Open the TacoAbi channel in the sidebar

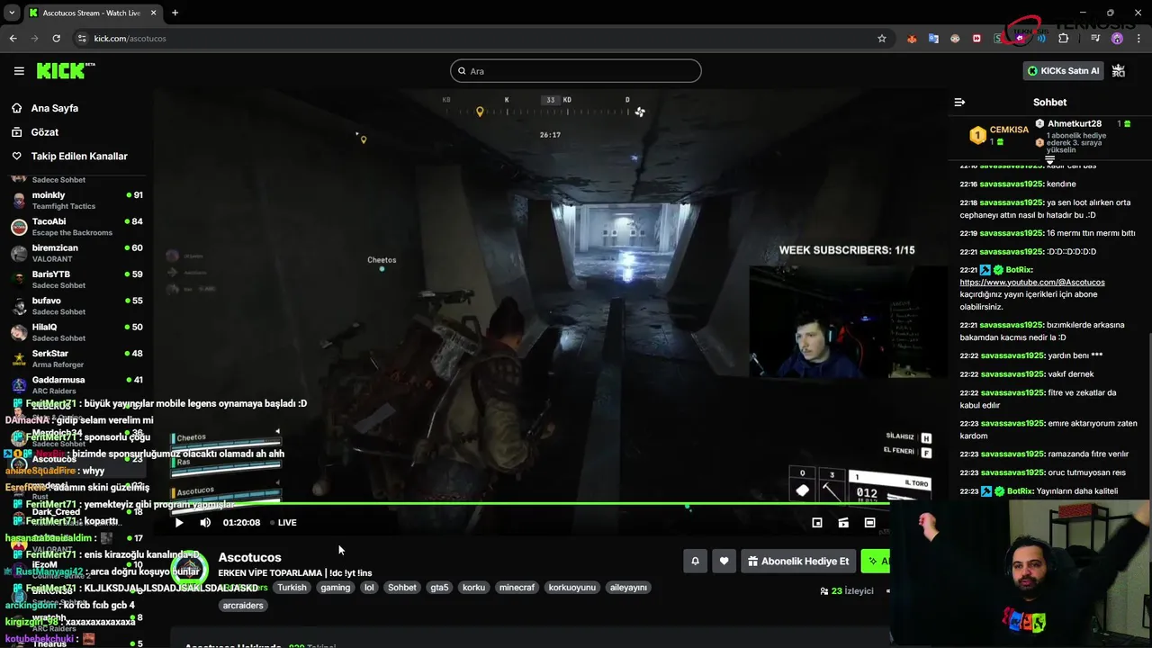coord(76,227)
